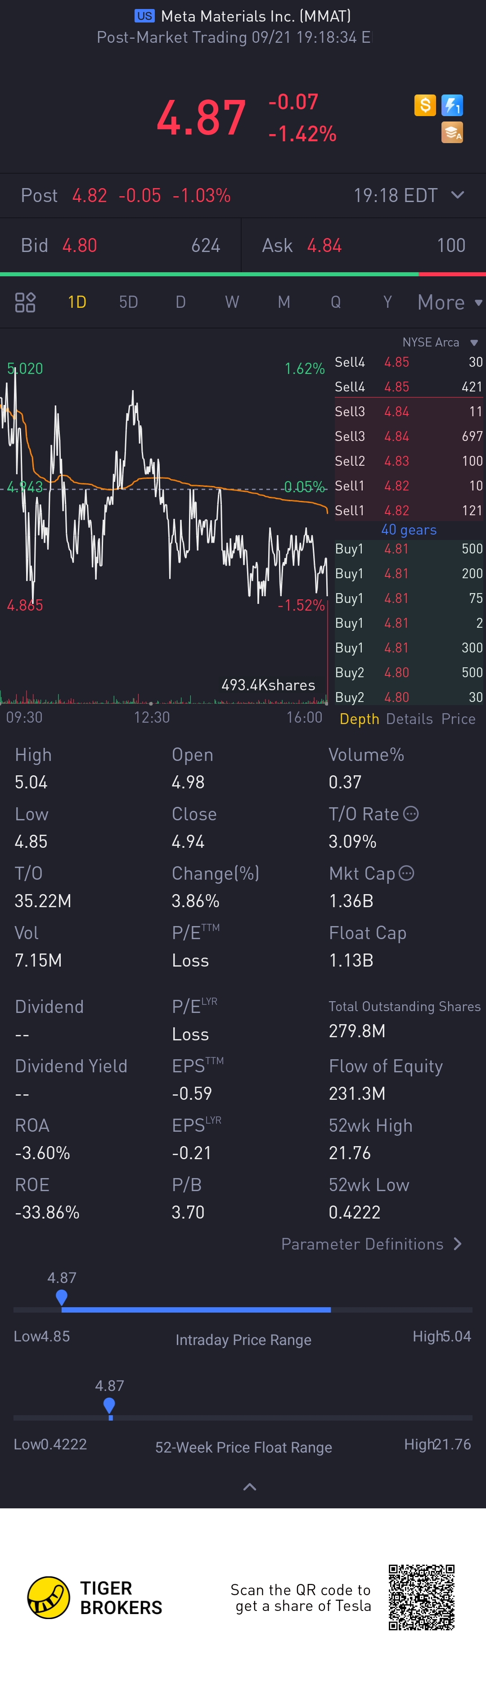Viewport: 486px width, 1687px height.
Task: Click the Intraday Price Range slider marker
Action: 62,1297
